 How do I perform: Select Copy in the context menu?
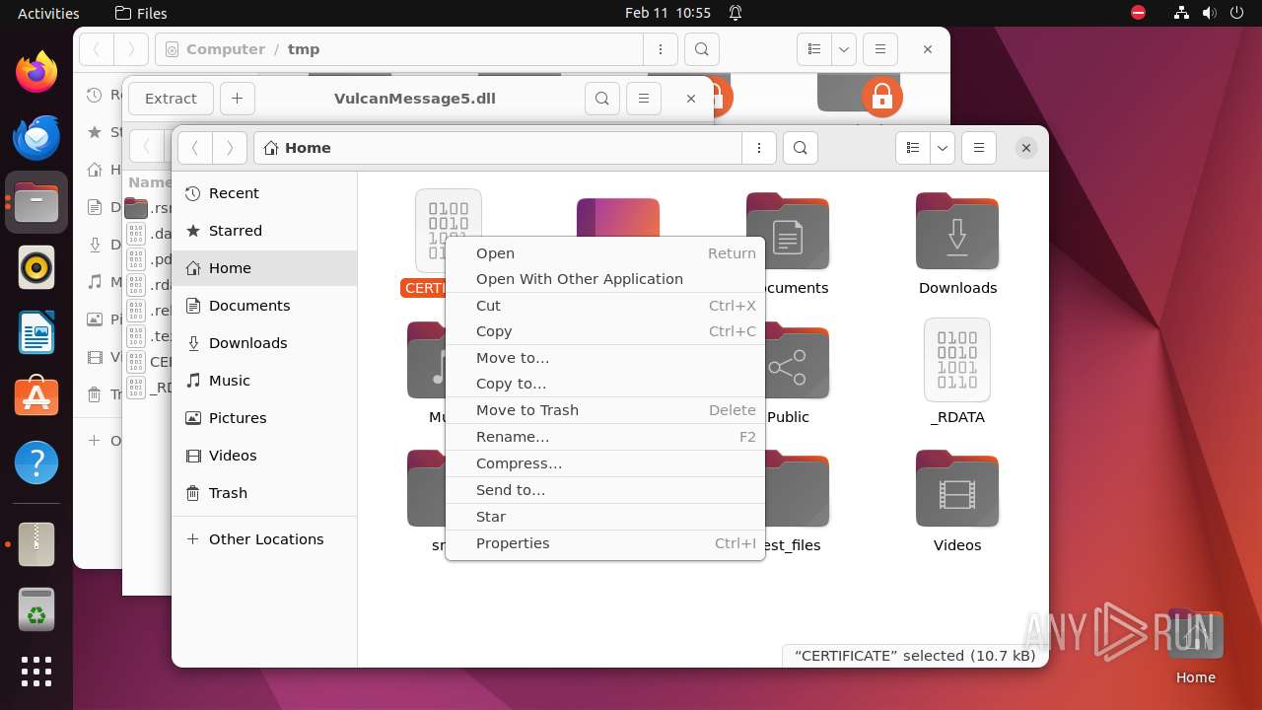click(x=605, y=331)
